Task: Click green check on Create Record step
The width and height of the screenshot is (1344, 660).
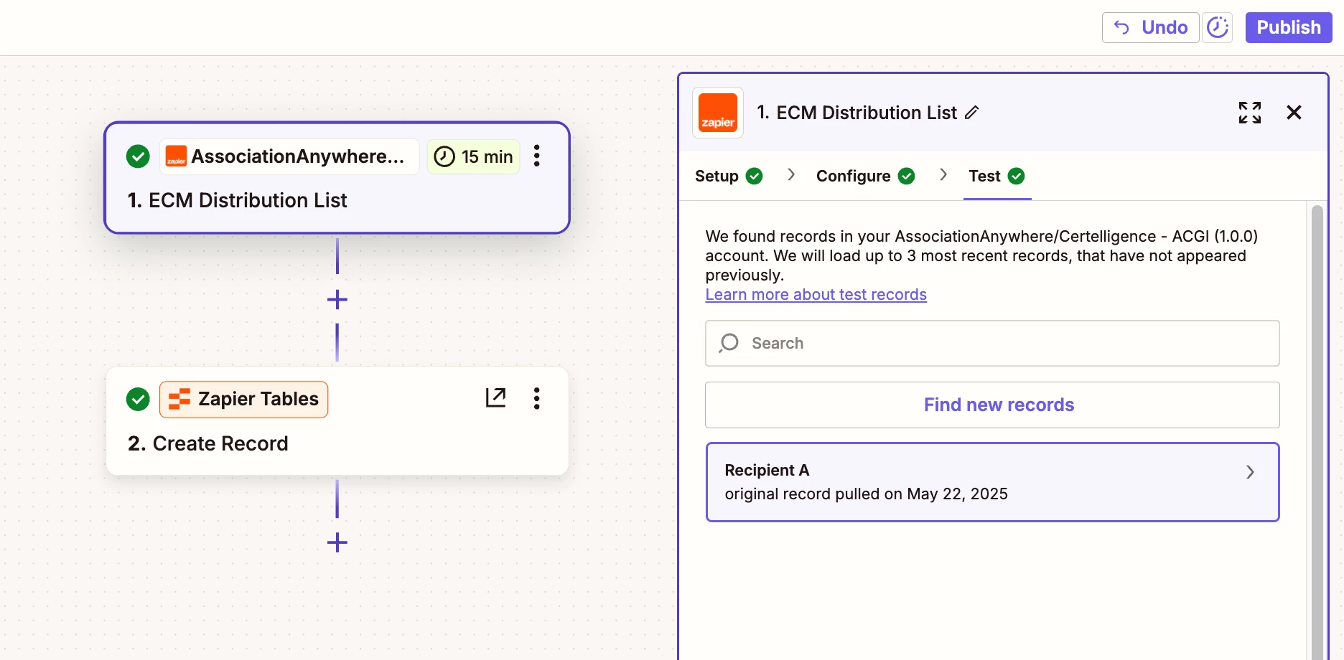Action: [138, 399]
